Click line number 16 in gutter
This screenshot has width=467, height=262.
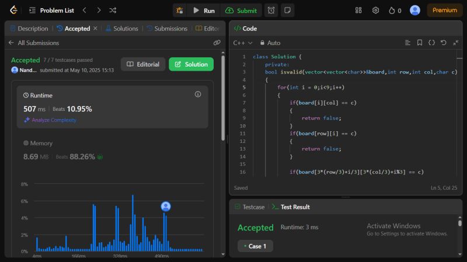click(x=243, y=172)
